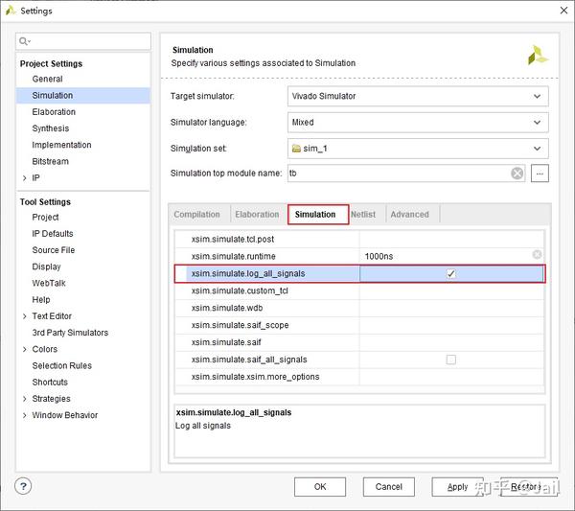The height and width of the screenshot is (511, 575).
Task: Select the xsim.simulate.xsim.more_options row
Action: coord(359,377)
